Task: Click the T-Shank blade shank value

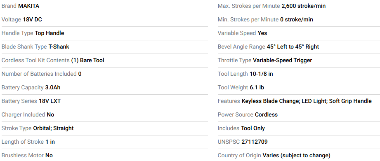Action: (x=59, y=47)
